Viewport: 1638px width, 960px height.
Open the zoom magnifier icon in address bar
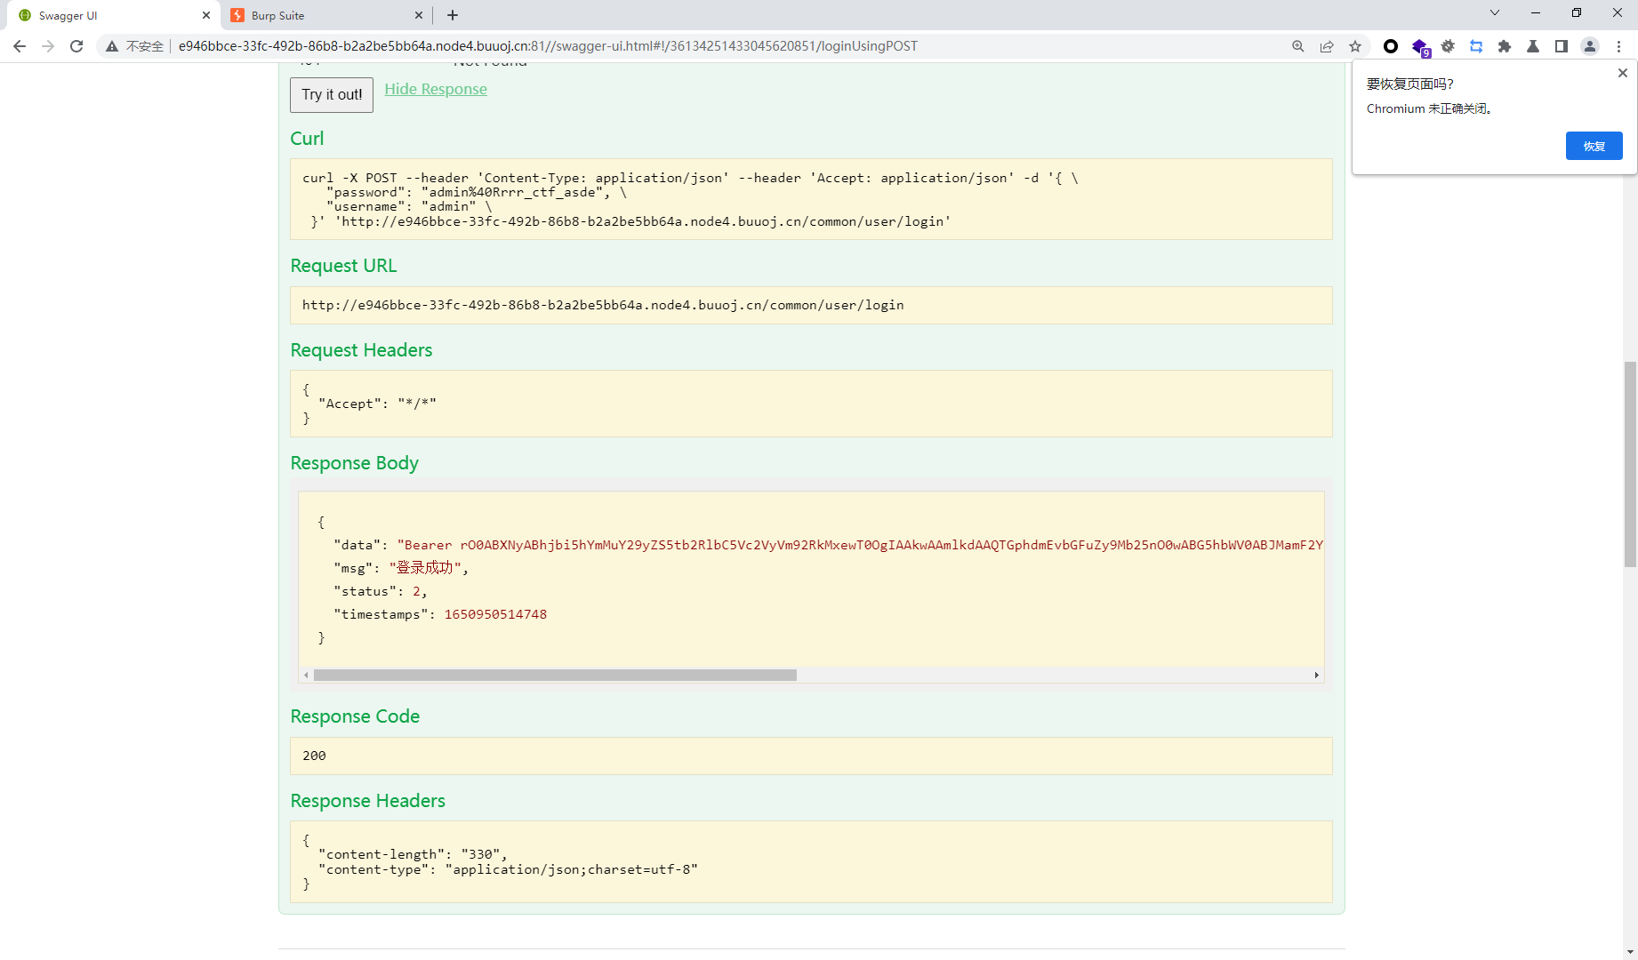[x=1298, y=46]
